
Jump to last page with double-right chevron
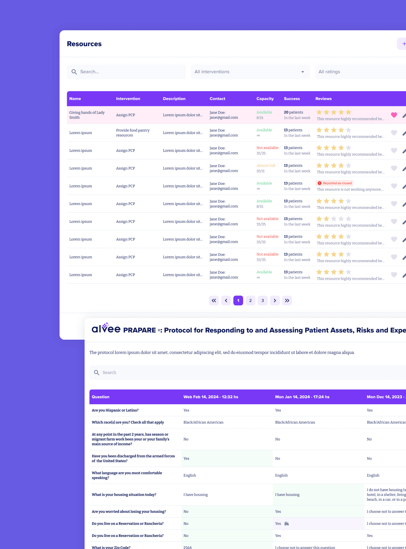(x=287, y=300)
